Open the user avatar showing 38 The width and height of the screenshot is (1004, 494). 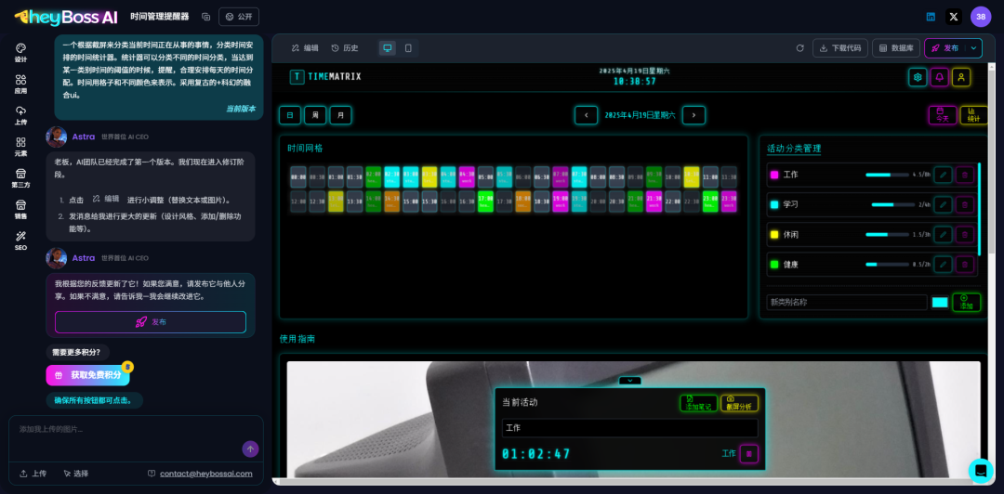point(981,17)
